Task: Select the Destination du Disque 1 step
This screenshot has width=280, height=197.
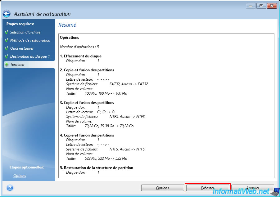Action: tap(30, 56)
